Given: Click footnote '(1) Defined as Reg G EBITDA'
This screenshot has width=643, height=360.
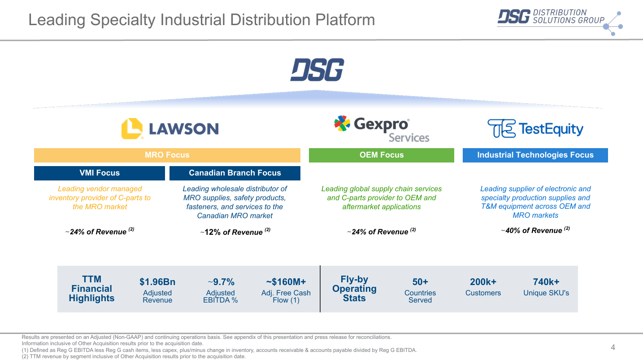Looking at the screenshot, I should [219, 350].
